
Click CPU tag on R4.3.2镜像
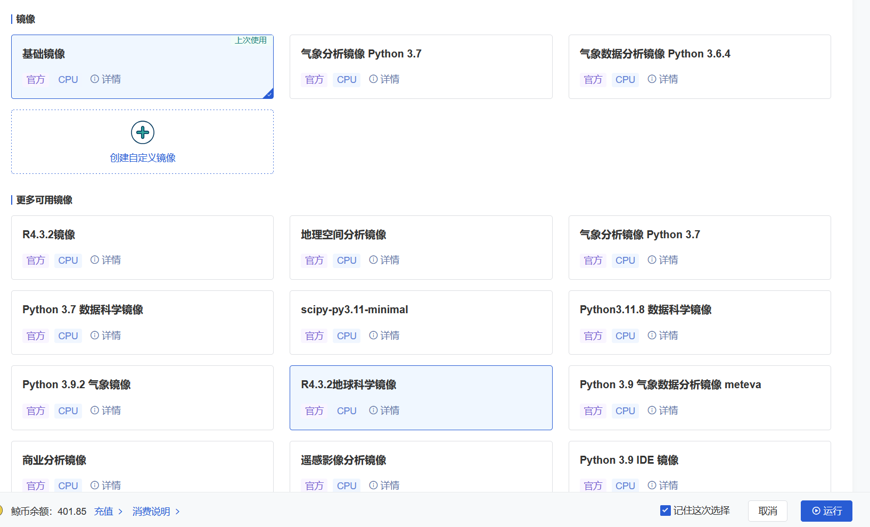[68, 261]
